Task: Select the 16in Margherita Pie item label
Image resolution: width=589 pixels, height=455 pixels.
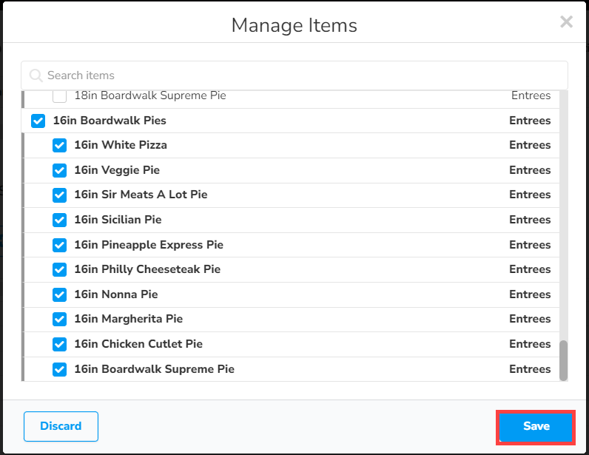Action: [128, 319]
